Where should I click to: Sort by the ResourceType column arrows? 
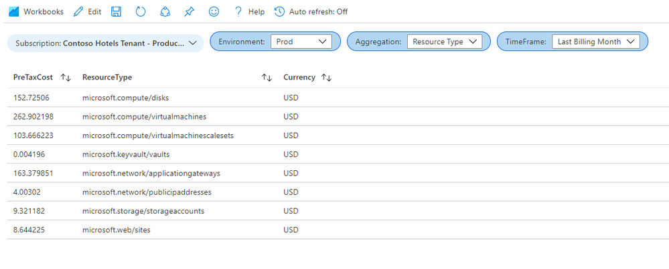tap(267, 77)
